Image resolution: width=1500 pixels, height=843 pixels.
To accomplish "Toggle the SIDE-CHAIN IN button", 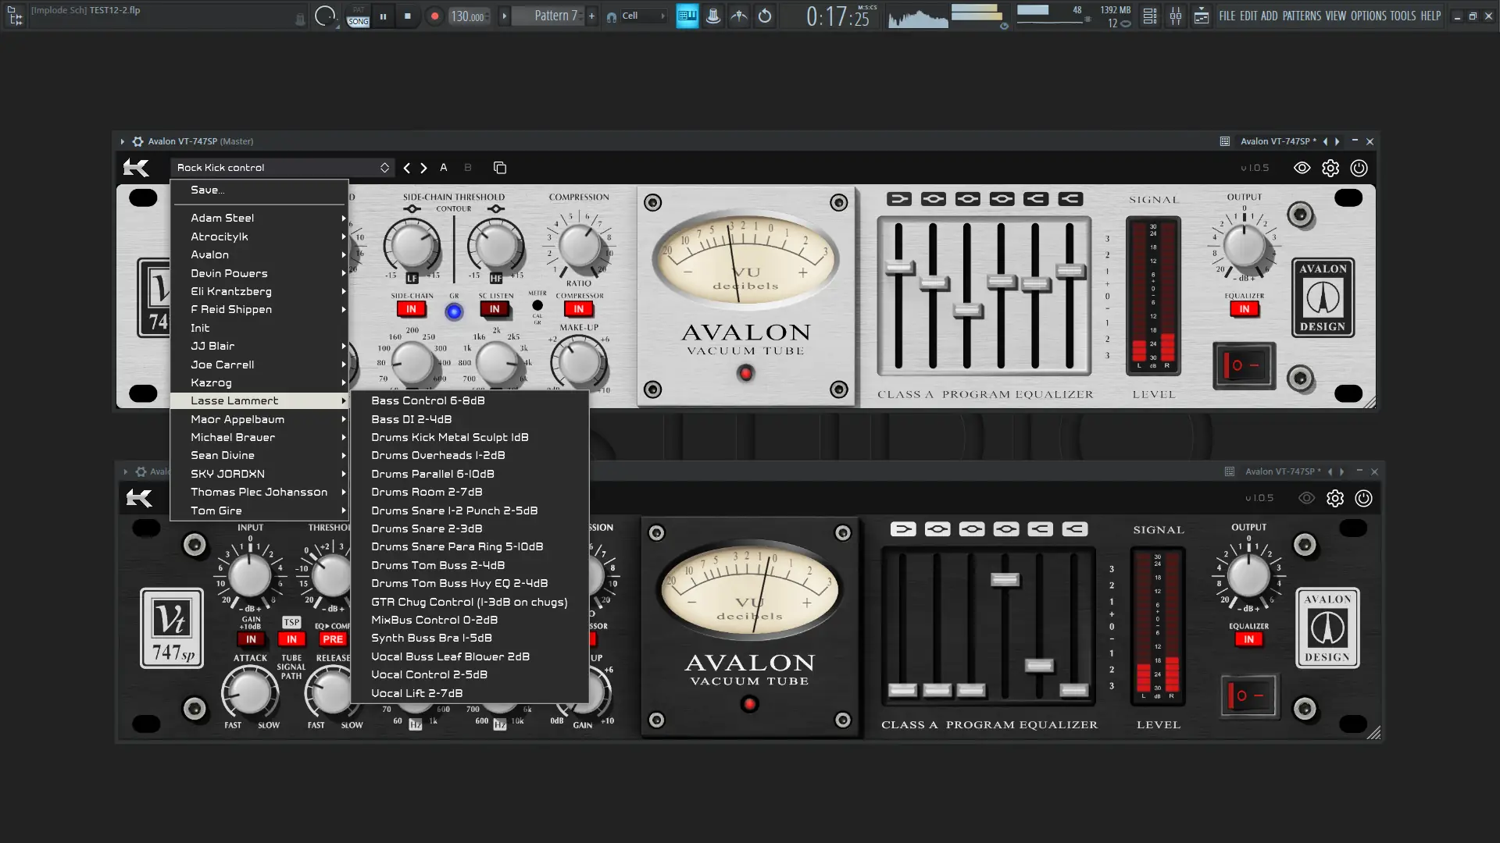I will pyautogui.click(x=411, y=309).
